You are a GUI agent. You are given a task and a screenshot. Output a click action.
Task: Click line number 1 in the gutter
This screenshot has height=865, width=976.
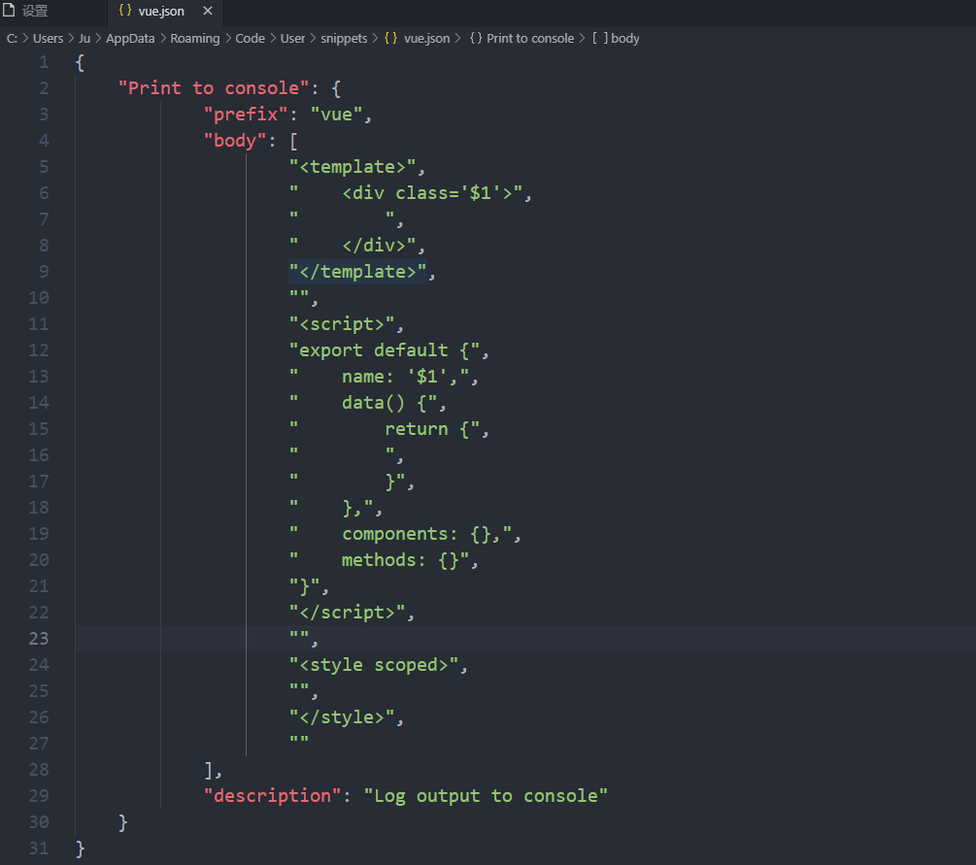(44, 62)
